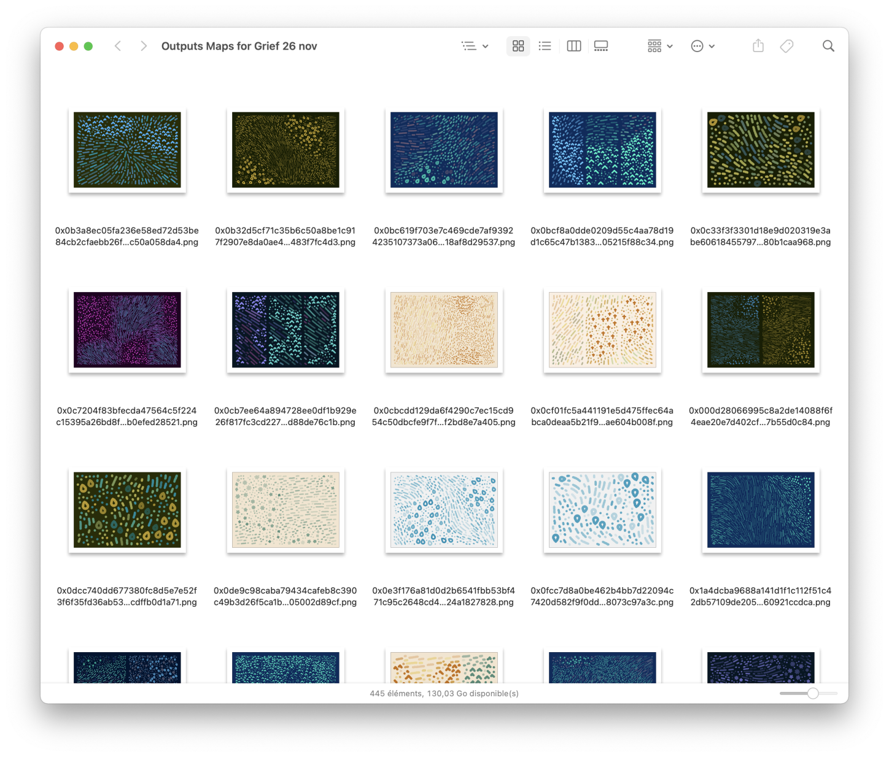Viewport: 889px width, 757px height.
Task: Select file 0x0b3a8ec05fa236e58ed72d53be thumbnail
Action: 127,150
